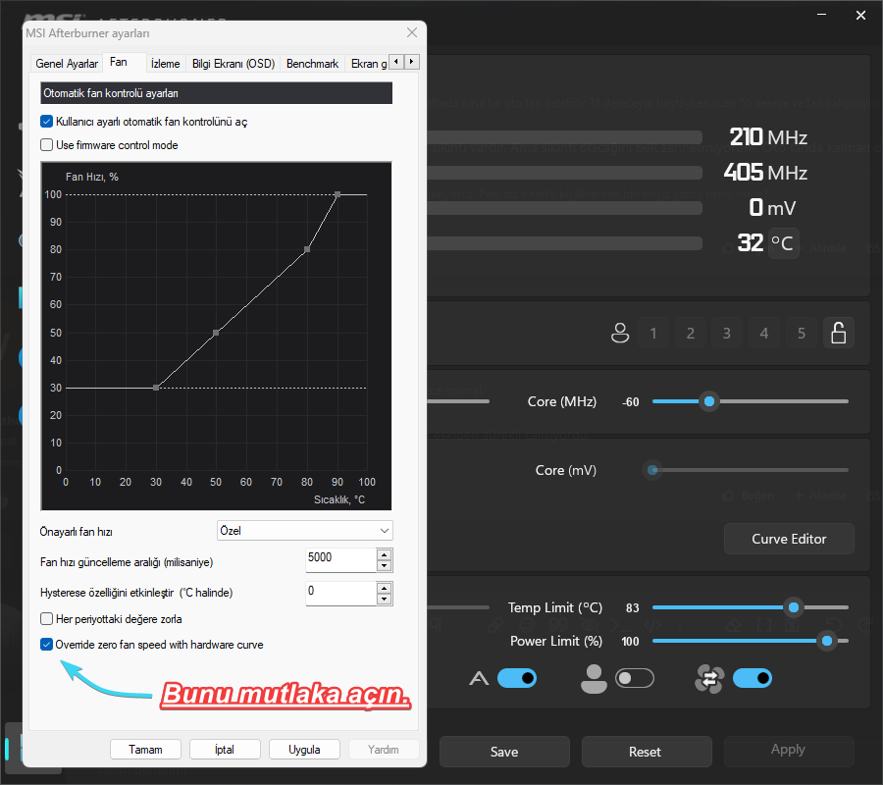
Task: Select profile slot 3
Action: point(727,333)
